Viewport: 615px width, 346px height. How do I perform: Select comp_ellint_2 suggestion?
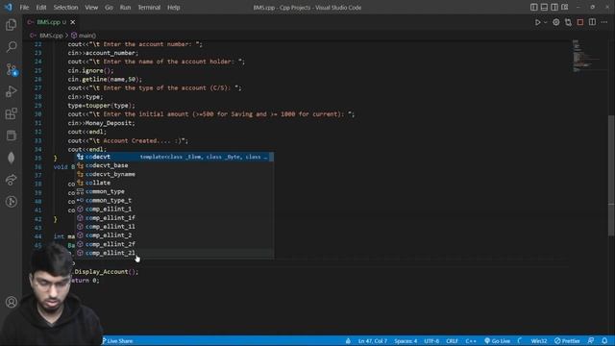(x=175, y=235)
